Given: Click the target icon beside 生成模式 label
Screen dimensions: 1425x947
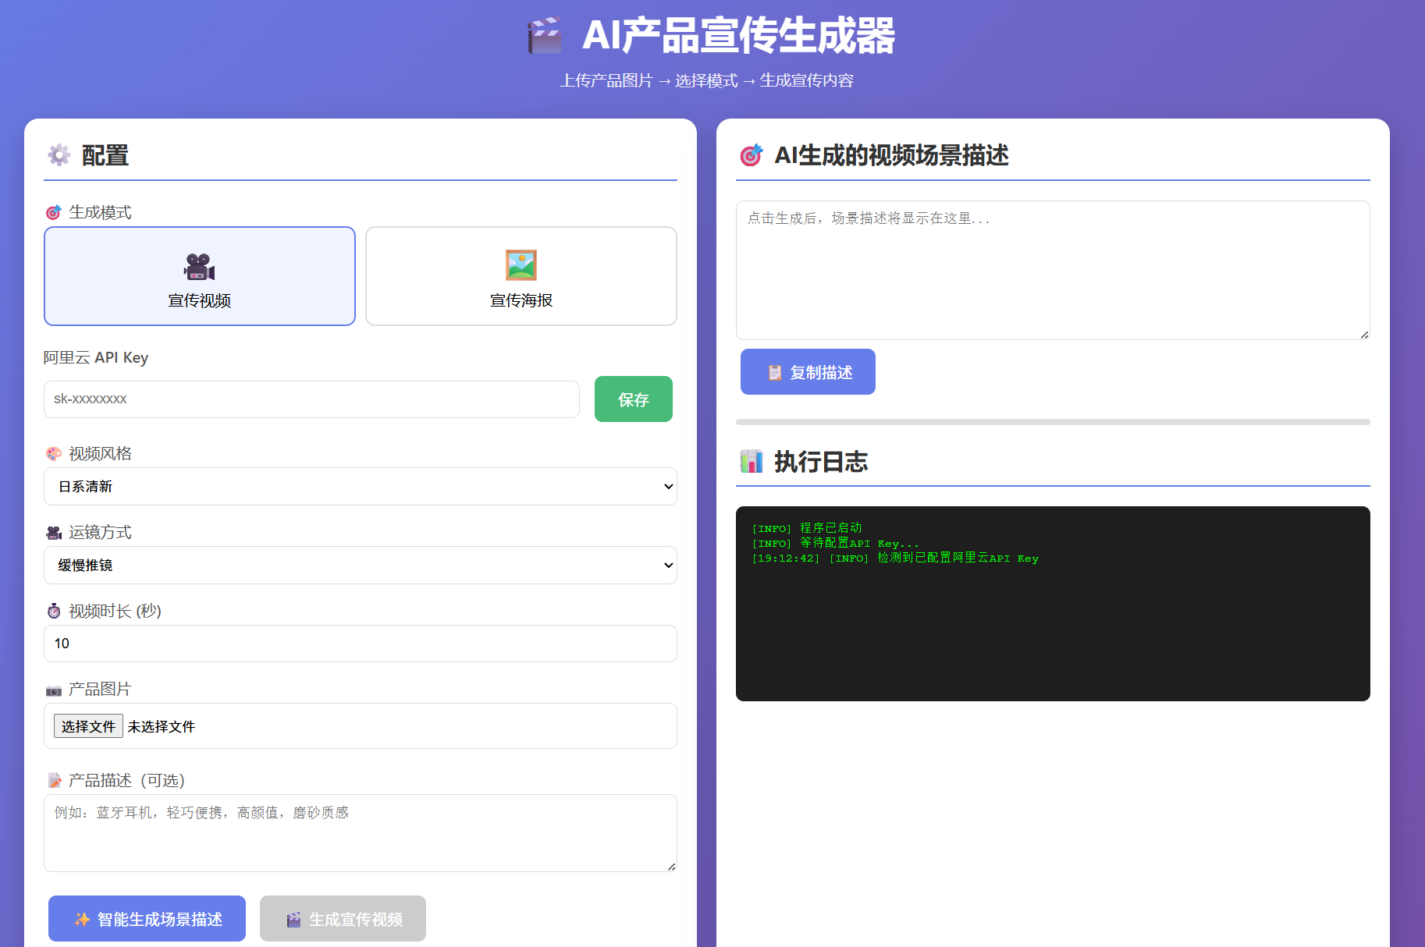Looking at the screenshot, I should [x=53, y=212].
